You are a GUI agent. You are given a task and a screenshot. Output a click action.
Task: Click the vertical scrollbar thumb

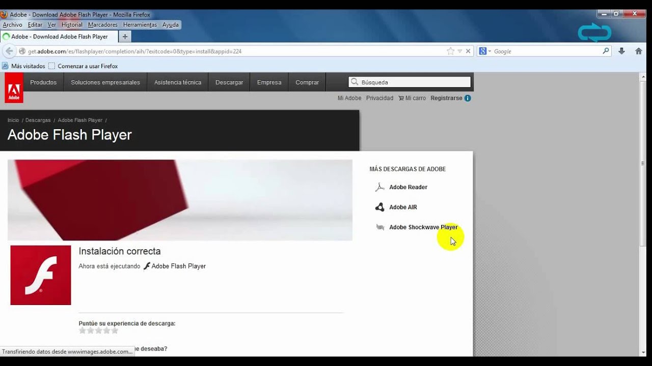coord(643,163)
